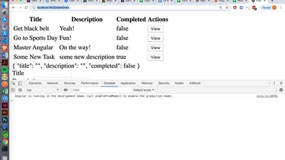Open a new browser tab with plus
The width and height of the screenshot is (285, 160).
click(x=272, y=1)
